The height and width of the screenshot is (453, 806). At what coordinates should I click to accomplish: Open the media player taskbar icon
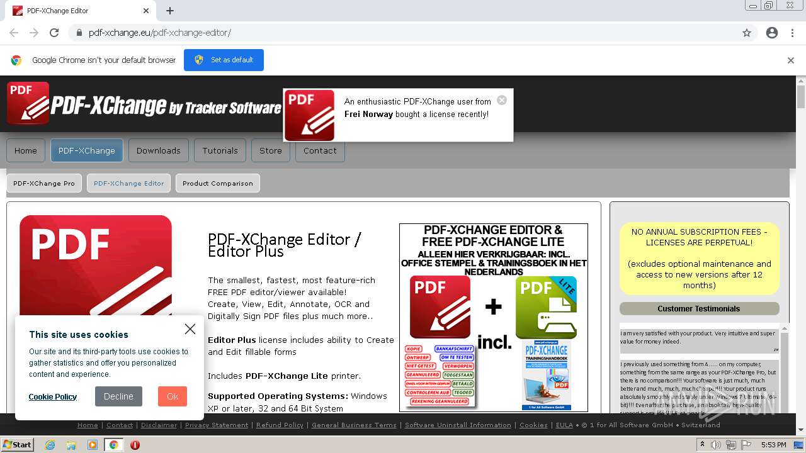click(x=93, y=445)
